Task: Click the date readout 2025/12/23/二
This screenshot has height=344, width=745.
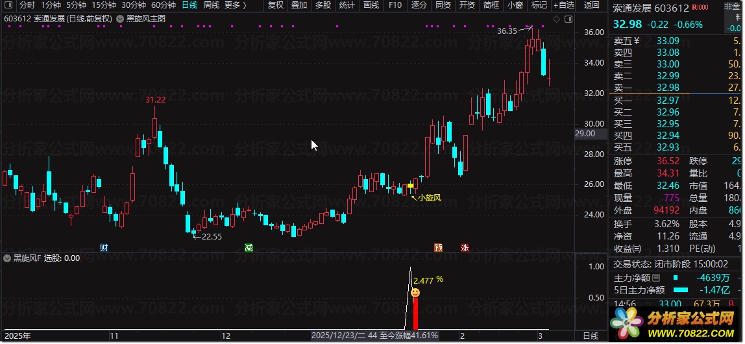Action: 339,336
